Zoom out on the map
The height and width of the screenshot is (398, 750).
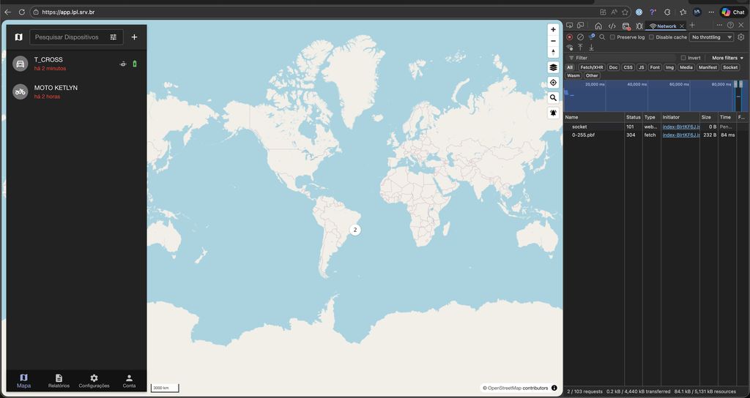pyautogui.click(x=553, y=41)
